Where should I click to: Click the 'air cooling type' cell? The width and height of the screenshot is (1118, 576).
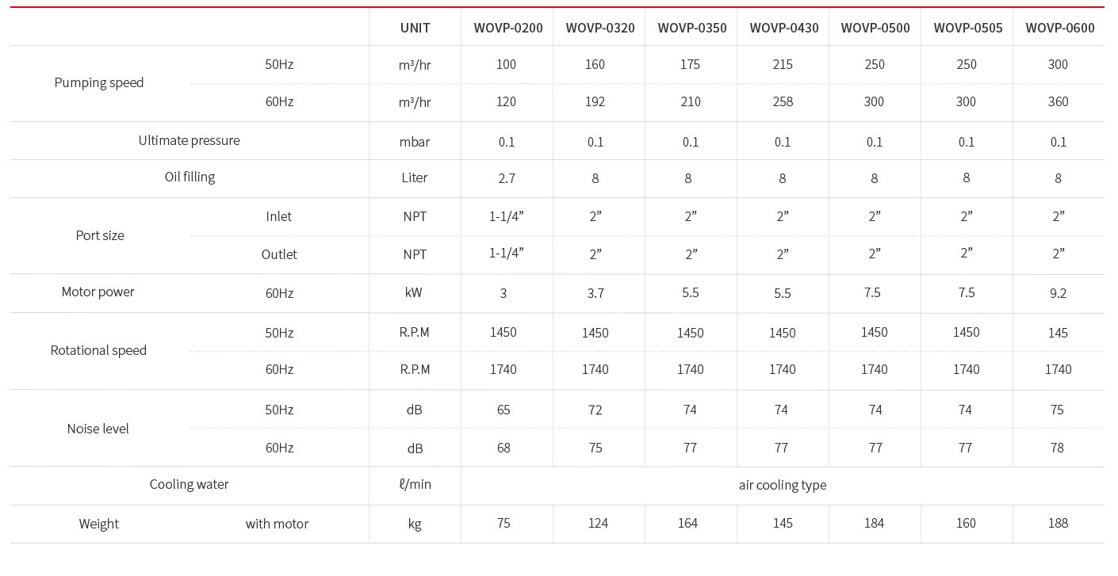click(x=782, y=485)
